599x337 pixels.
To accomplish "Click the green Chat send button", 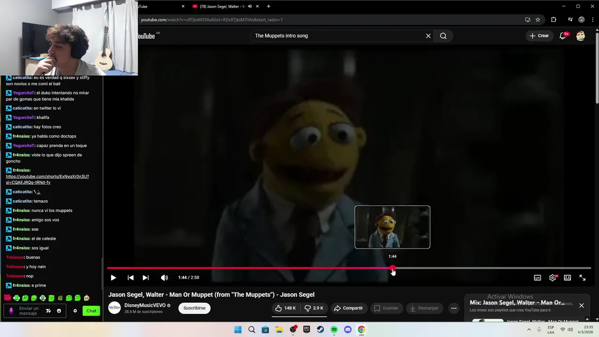I will point(91,311).
